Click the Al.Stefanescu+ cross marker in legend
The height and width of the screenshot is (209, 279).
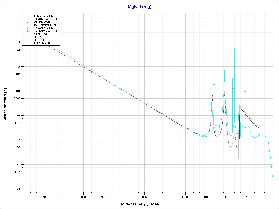pos(28,22)
